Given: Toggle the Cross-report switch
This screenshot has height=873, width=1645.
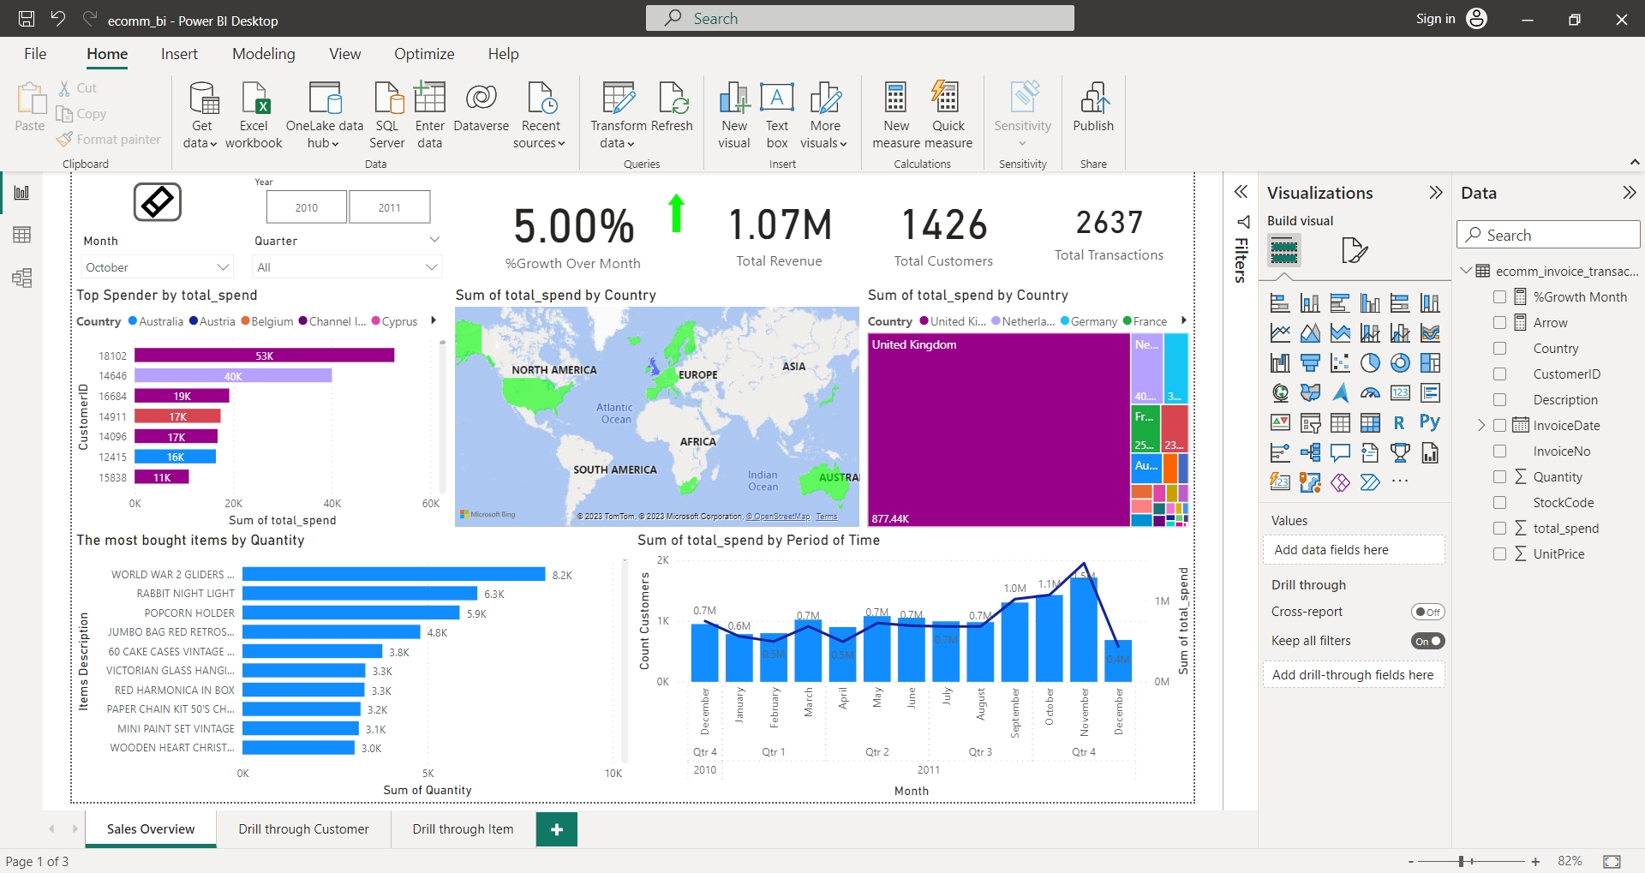Looking at the screenshot, I should 1427,612.
